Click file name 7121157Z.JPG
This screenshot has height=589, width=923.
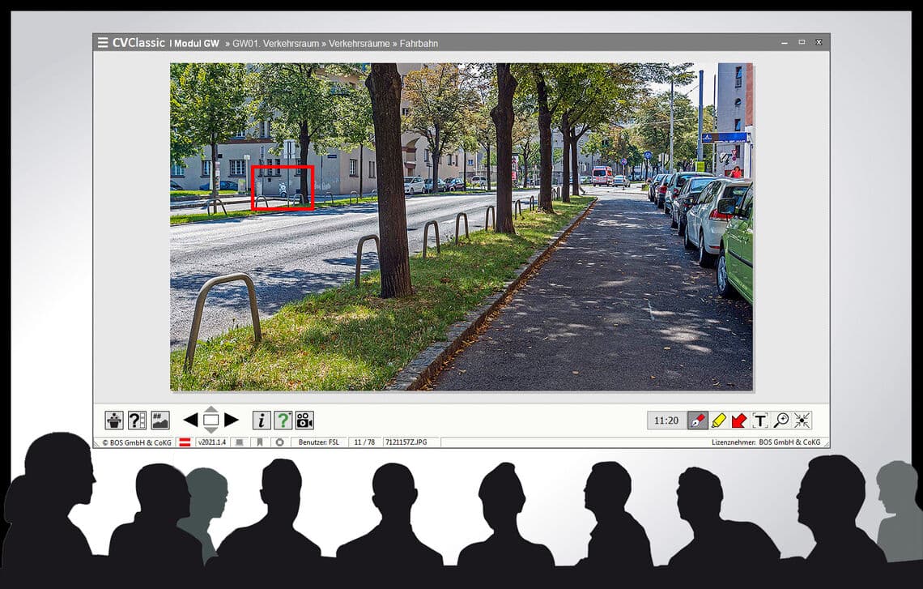coord(406,442)
